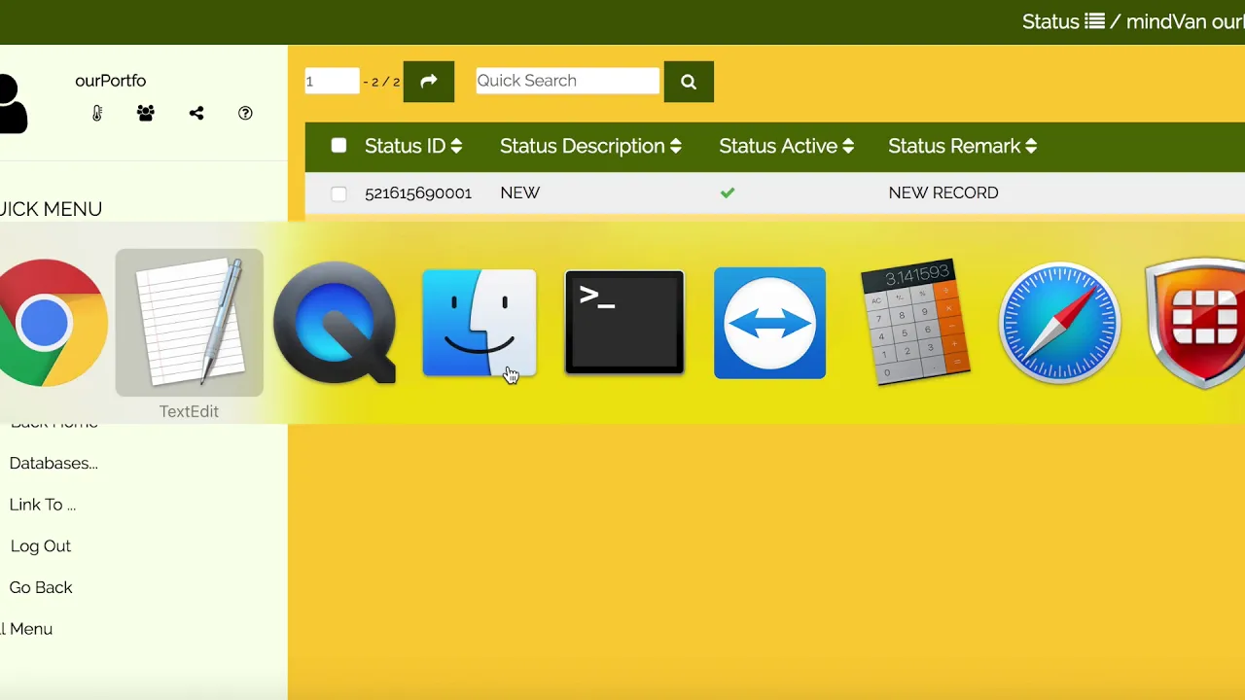Click the green active checkmark in NEW row
The height and width of the screenshot is (700, 1245).
click(728, 192)
